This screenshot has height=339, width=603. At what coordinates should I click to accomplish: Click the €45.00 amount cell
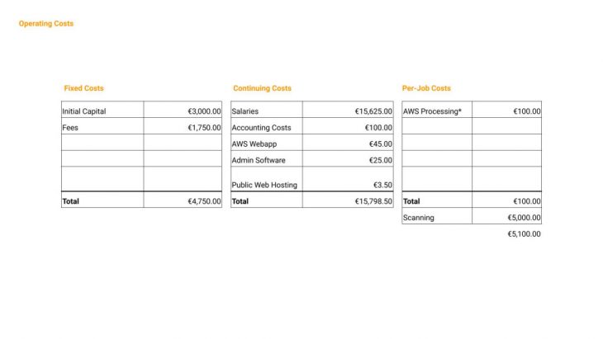point(381,144)
